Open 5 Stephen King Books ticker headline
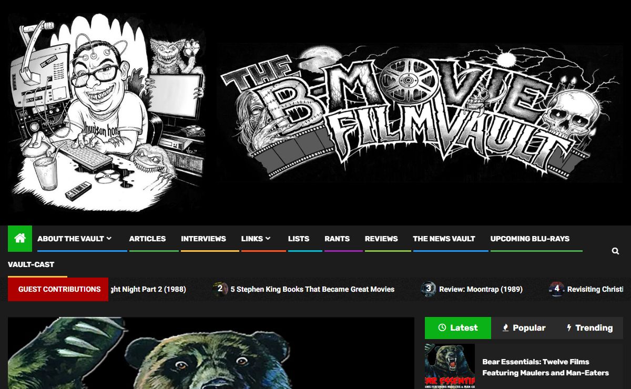Viewport: 631px width, 389px height. [x=312, y=289]
